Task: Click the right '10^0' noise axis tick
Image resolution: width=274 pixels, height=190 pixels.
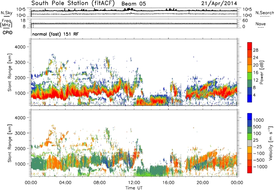Action: (247, 15)
